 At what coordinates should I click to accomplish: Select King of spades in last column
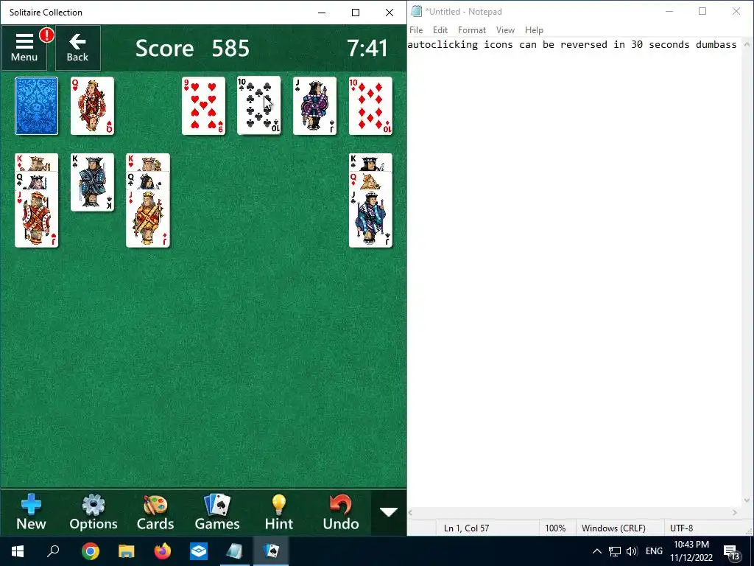tap(371, 162)
